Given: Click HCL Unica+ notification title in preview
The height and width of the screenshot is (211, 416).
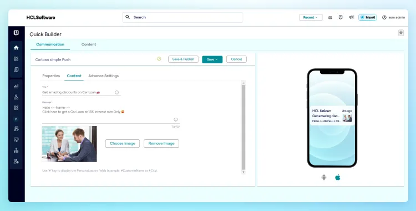Looking at the screenshot, I should coord(322,111).
